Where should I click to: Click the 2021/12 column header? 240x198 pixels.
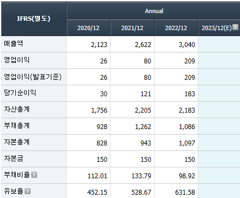(x=132, y=28)
